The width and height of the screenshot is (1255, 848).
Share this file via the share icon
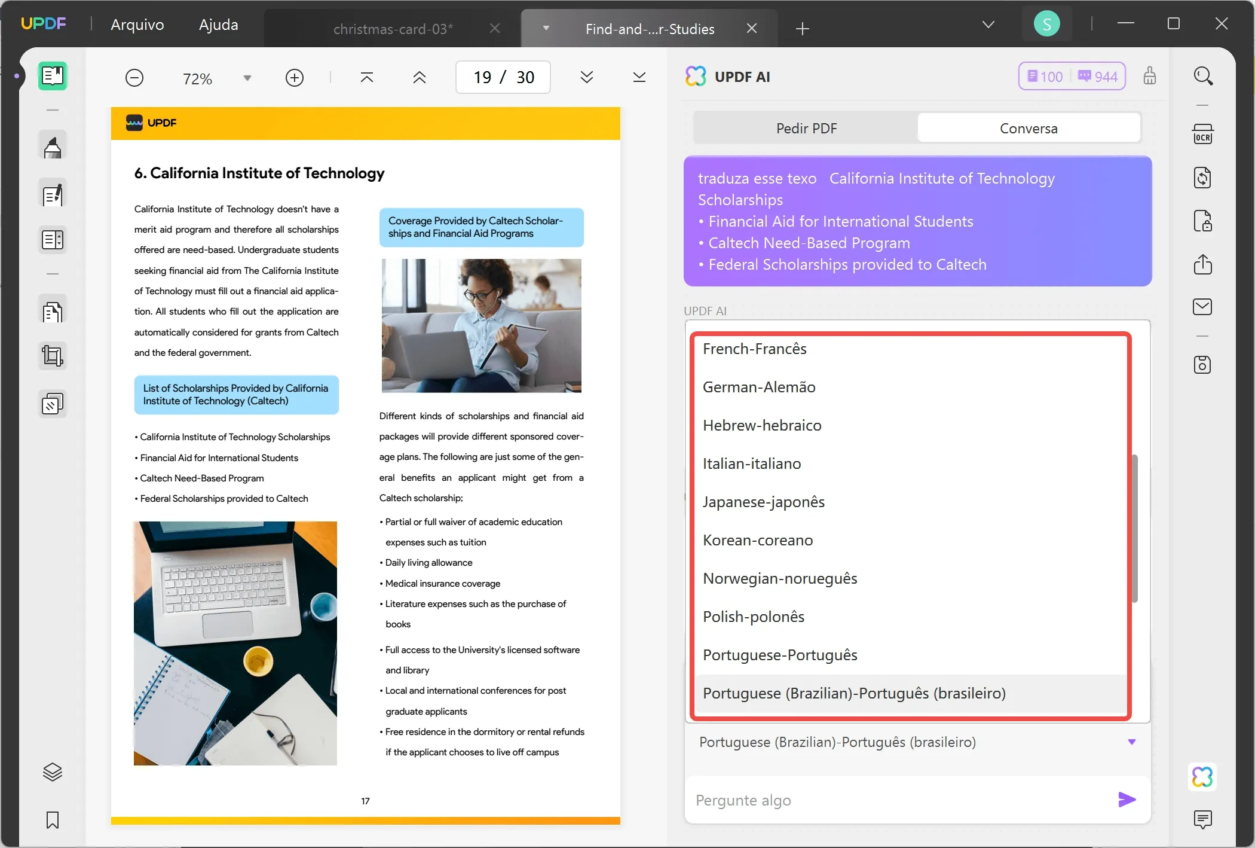[1203, 264]
